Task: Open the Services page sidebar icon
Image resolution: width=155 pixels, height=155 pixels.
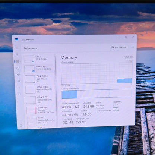Action: [x=19, y=94]
